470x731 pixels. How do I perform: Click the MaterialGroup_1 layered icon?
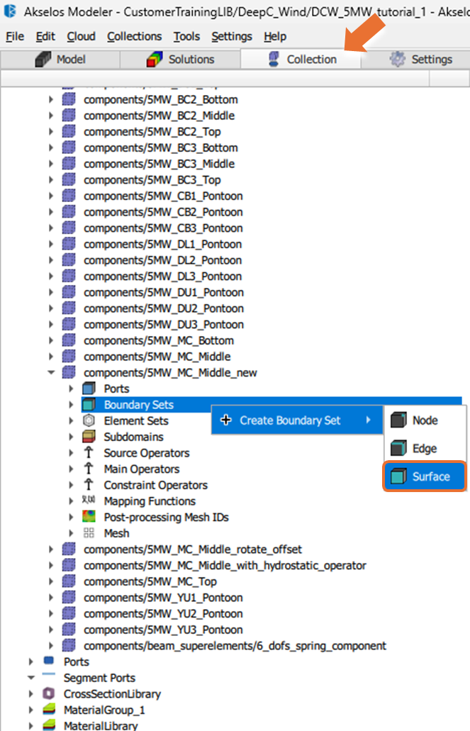[x=48, y=710]
